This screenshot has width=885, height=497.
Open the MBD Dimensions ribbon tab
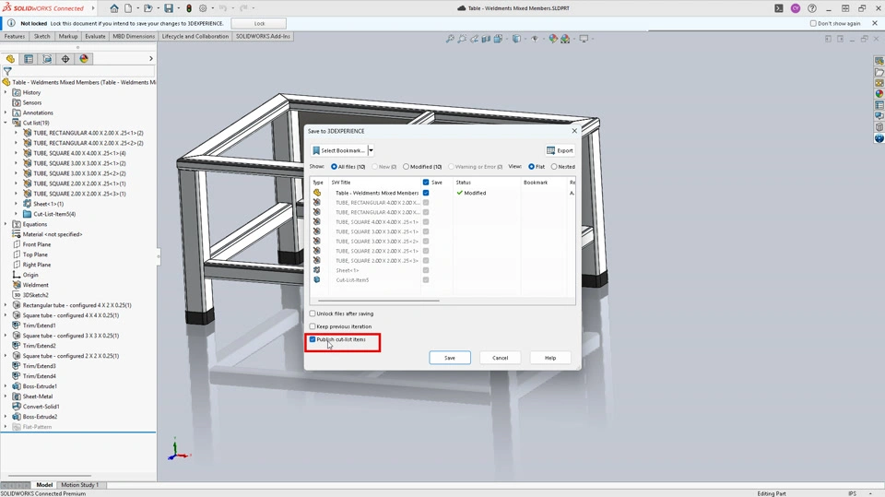tap(134, 36)
